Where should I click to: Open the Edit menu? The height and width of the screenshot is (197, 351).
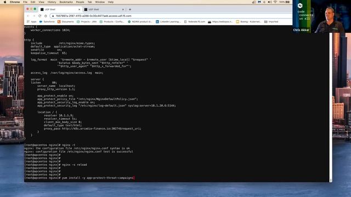tap(33, 2)
